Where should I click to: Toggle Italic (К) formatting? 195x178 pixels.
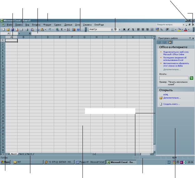pyautogui.click(x=128, y=30)
